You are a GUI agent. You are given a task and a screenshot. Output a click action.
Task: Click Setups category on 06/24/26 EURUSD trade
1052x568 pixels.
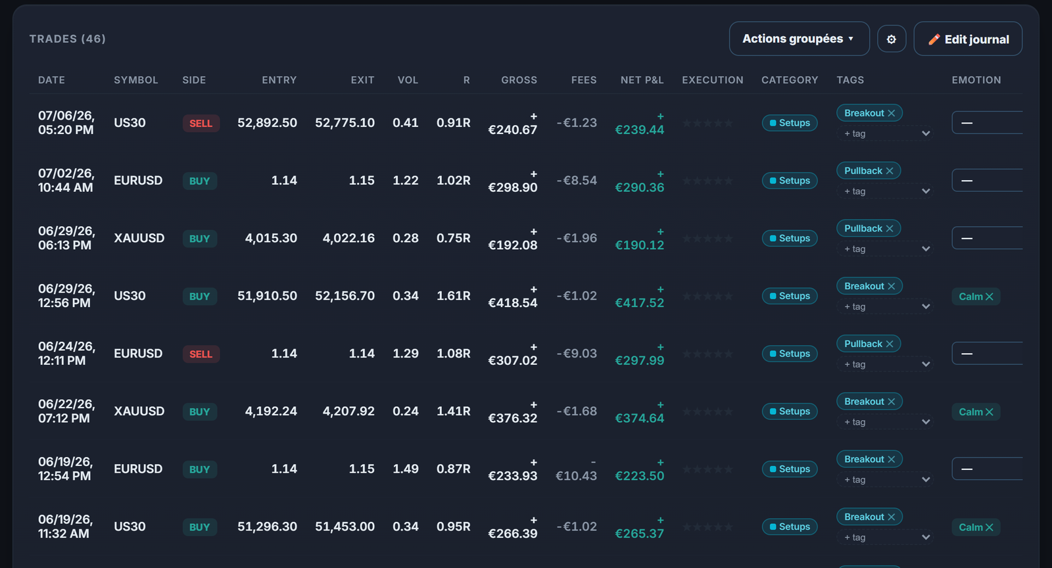click(x=790, y=354)
